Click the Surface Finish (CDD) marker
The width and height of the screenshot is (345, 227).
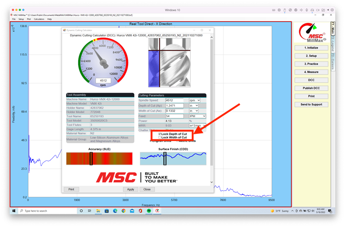point(165,159)
